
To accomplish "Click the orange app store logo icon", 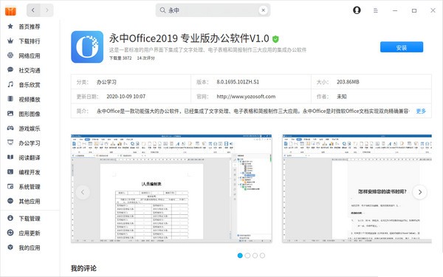I will coord(10,11).
